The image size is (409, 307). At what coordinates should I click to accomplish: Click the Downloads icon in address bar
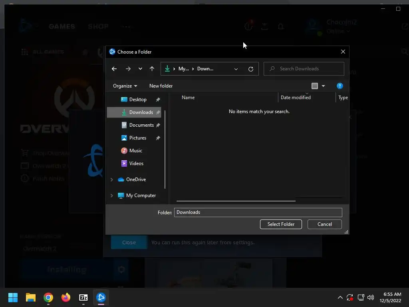(167, 69)
